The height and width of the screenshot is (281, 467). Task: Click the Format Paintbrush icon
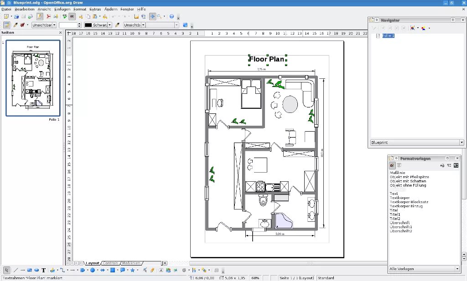(x=105, y=17)
